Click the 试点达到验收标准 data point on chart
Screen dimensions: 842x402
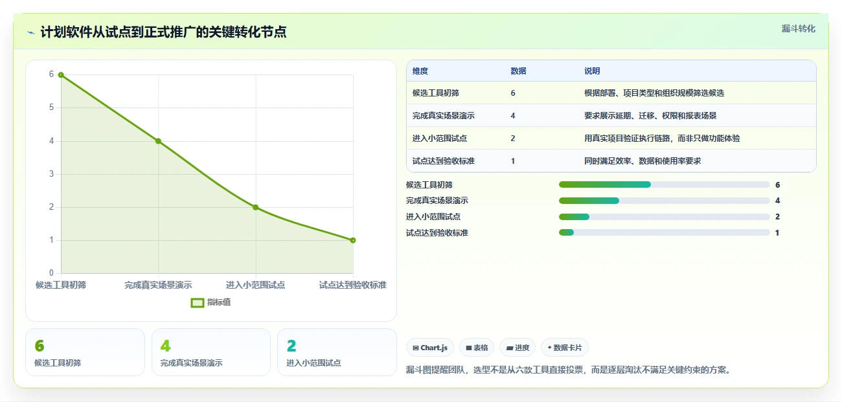(x=353, y=240)
